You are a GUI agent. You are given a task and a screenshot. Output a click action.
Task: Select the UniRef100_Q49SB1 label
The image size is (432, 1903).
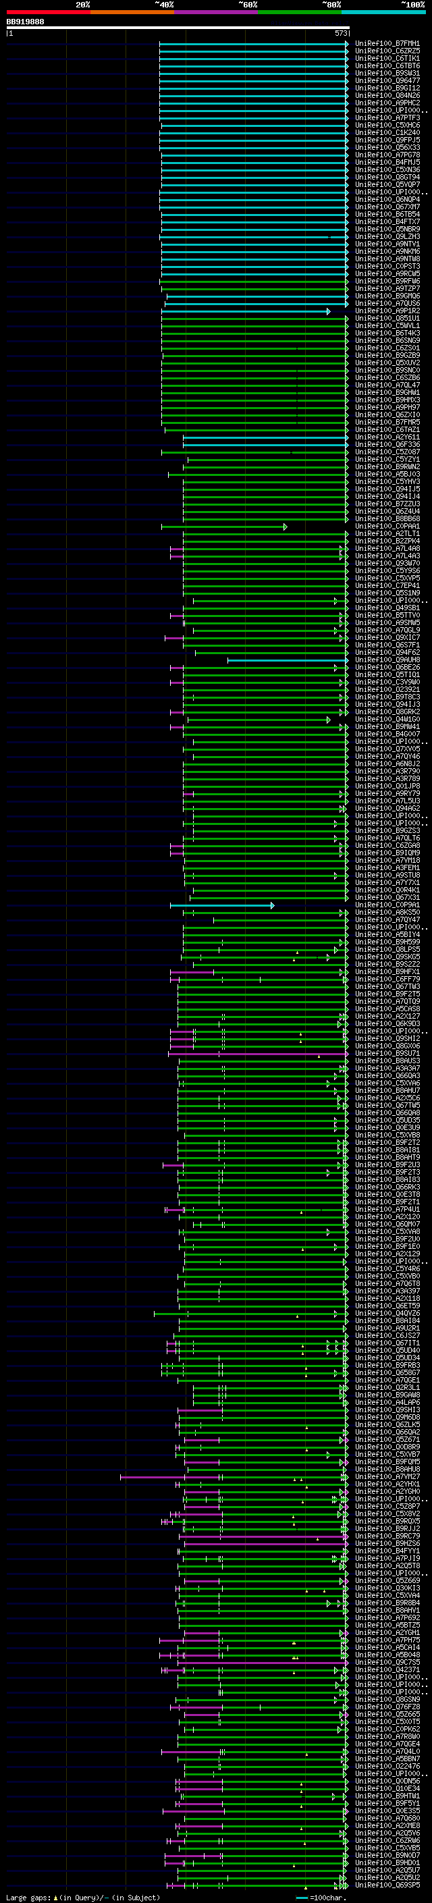387,608
